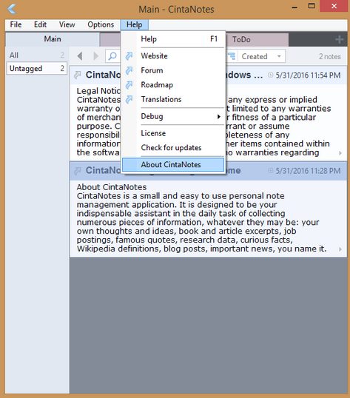This screenshot has width=350, height=398.
Task: Click the link icon on second note title
Action: tap(78, 171)
